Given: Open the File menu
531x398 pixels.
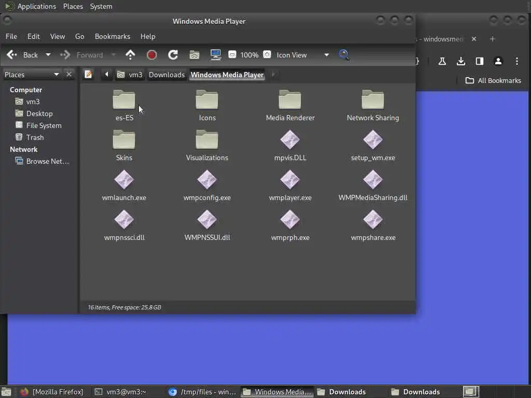Looking at the screenshot, I should [x=11, y=36].
